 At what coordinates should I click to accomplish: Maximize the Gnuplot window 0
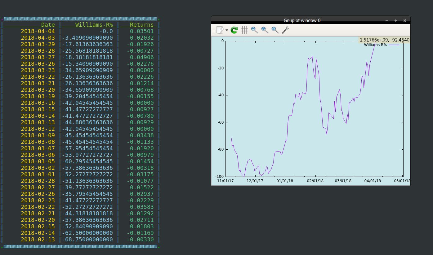396,20
